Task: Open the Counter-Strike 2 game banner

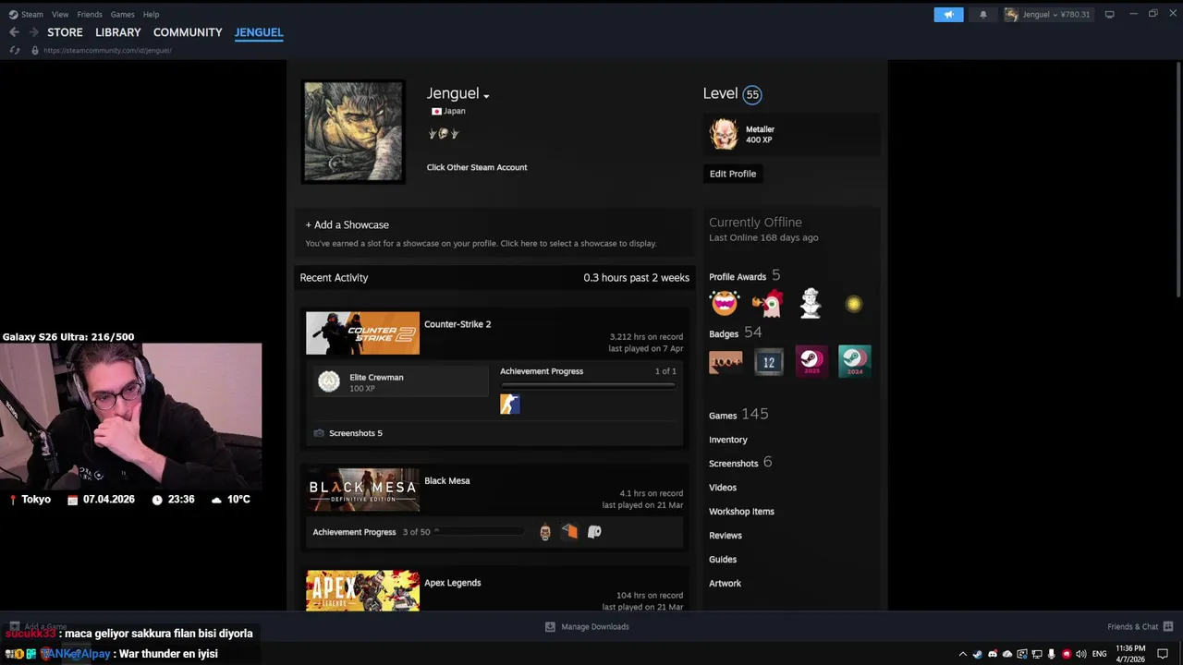Action: pyautogui.click(x=362, y=333)
